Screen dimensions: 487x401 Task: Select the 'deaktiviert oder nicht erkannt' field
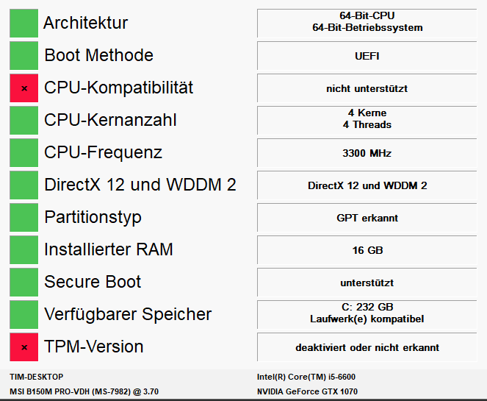tap(367, 347)
